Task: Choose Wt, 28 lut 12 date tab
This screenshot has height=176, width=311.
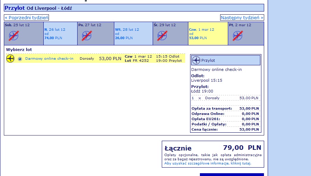Action: pyautogui.click(x=133, y=34)
